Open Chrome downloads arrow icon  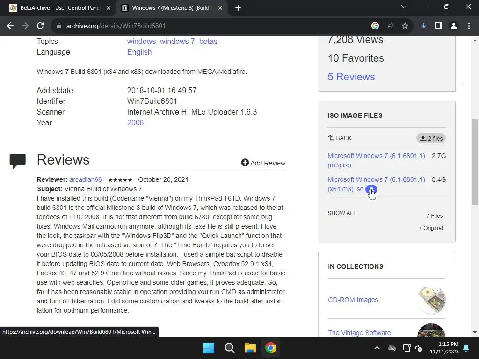[x=424, y=26]
